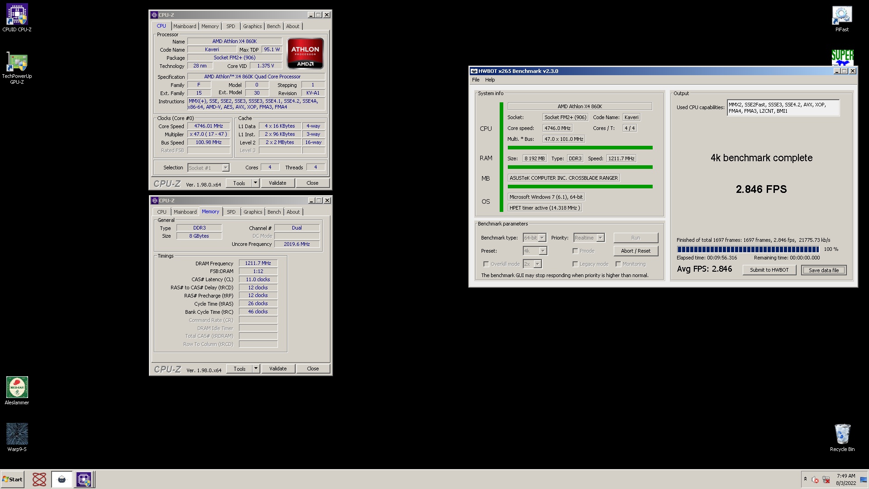Click Validate in lower CPU-Z window
This screenshot has width=869, height=489.
click(x=278, y=369)
